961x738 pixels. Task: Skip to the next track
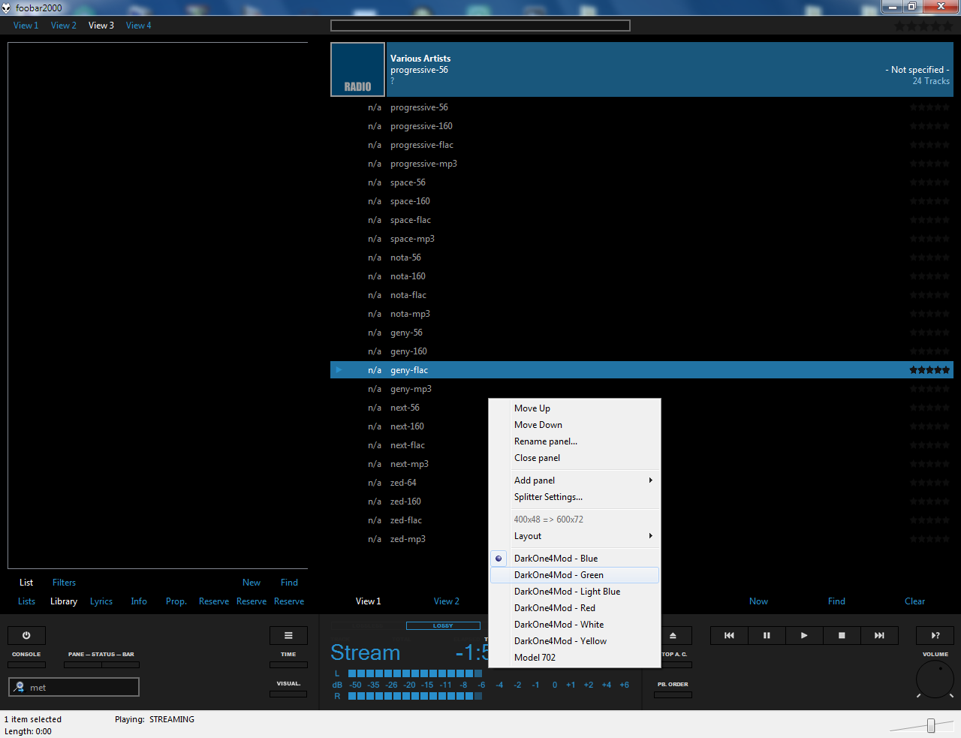click(879, 636)
